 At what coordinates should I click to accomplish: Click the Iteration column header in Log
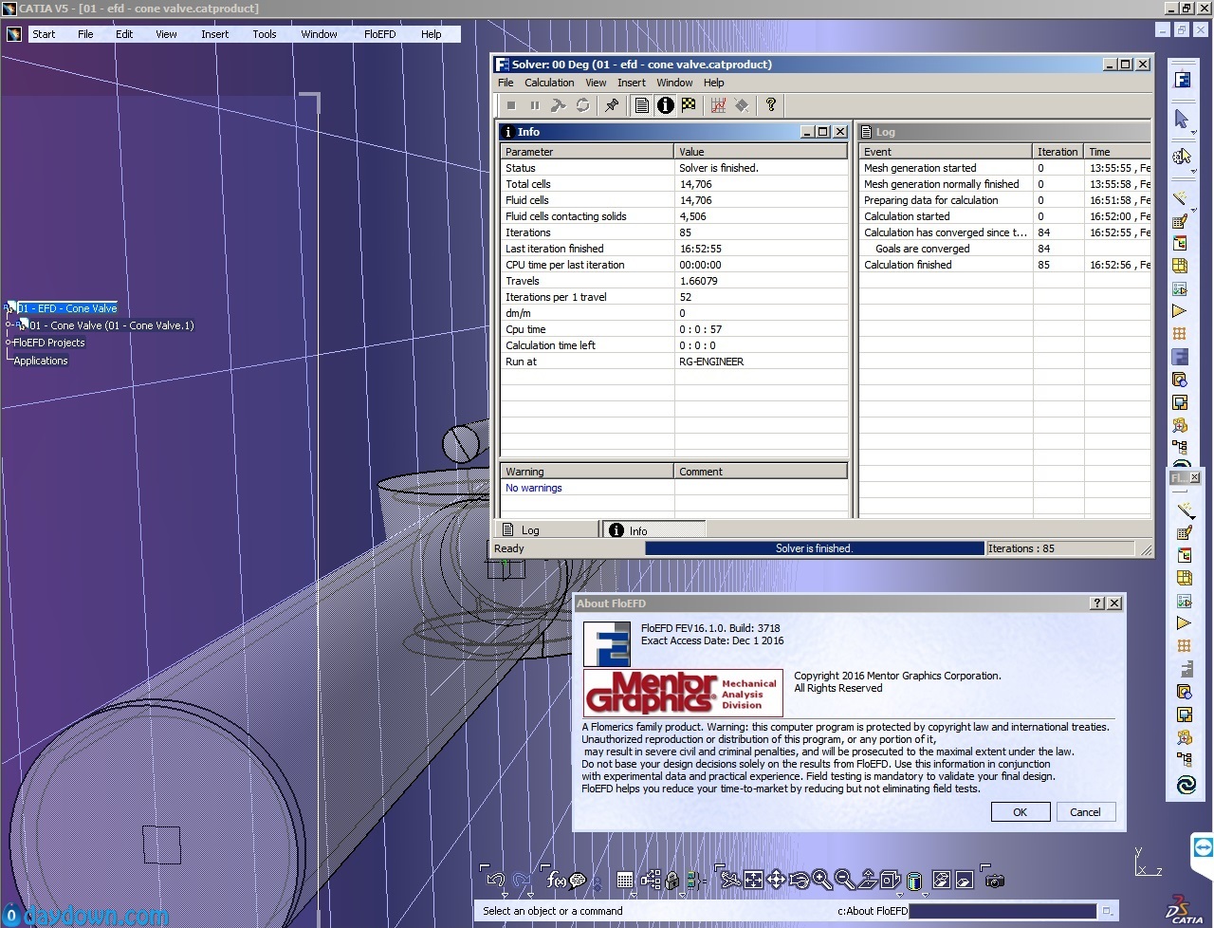[x=1058, y=152]
